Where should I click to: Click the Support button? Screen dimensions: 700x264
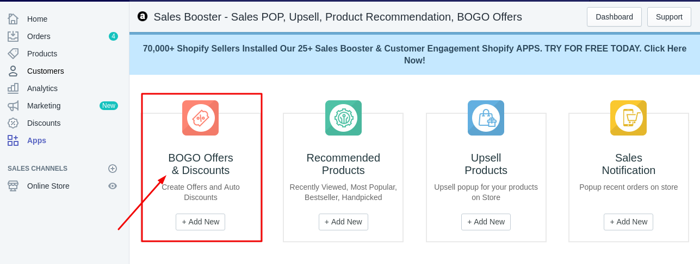click(x=669, y=17)
